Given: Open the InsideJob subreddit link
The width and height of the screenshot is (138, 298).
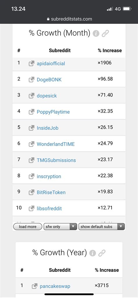Looking at the screenshot, I should pos(47,128).
